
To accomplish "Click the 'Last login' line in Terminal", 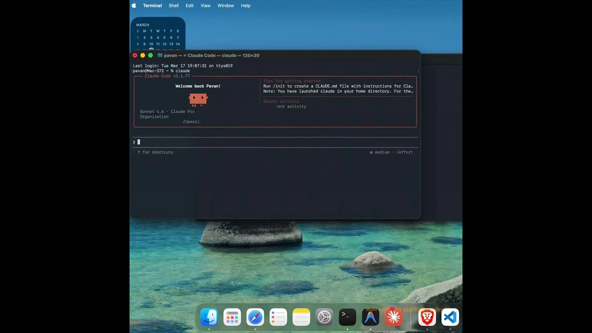I will coord(183,66).
